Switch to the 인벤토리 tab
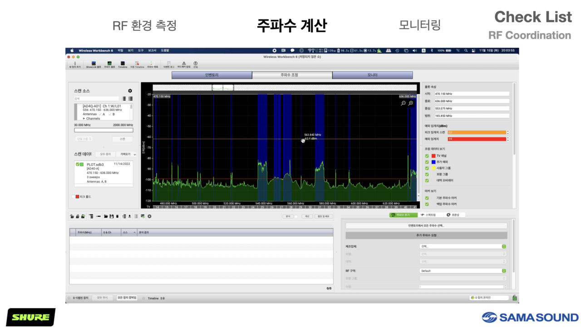The width and height of the screenshot is (581, 328). click(212, 75)
